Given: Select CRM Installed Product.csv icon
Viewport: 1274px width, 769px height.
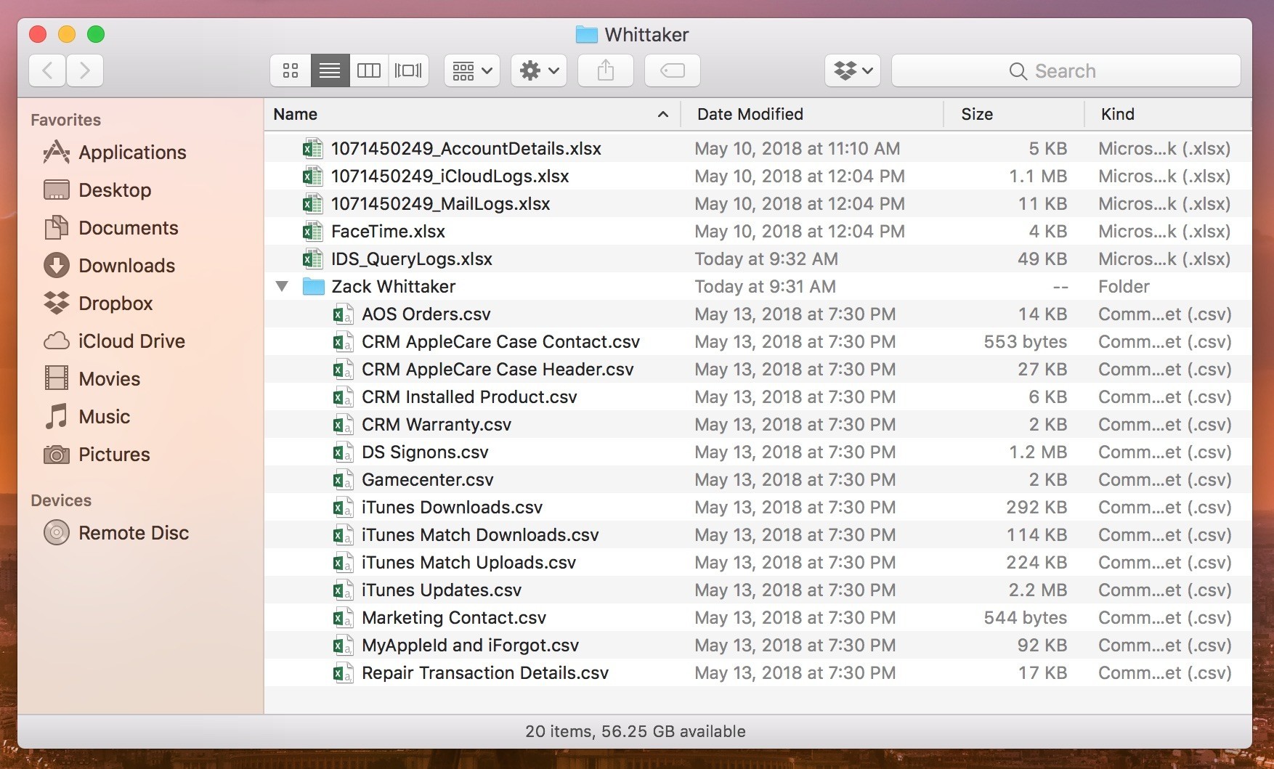Looking at the screenshot, I should point(343,397).
